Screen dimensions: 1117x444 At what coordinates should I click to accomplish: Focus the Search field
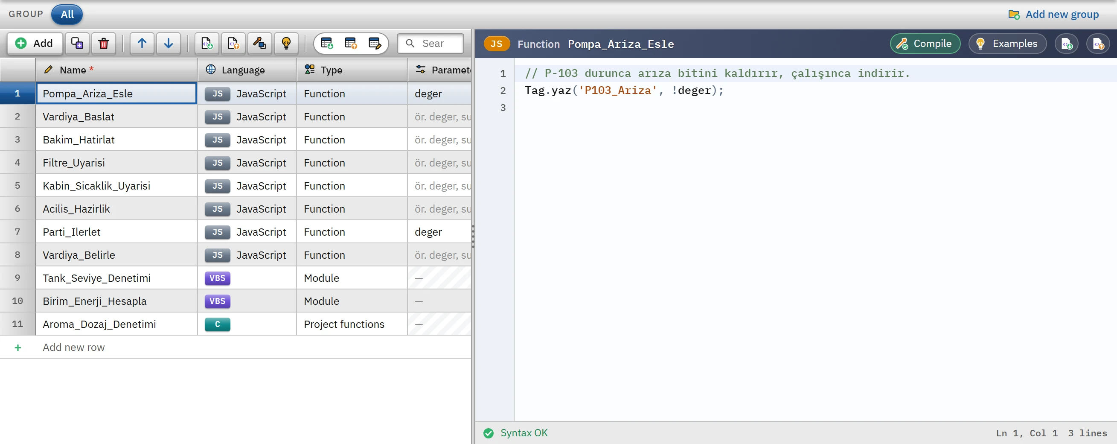click(x=431, y=44)
